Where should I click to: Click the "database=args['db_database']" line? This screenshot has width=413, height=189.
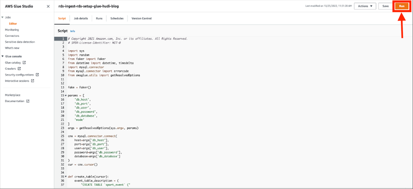(97, 156)
